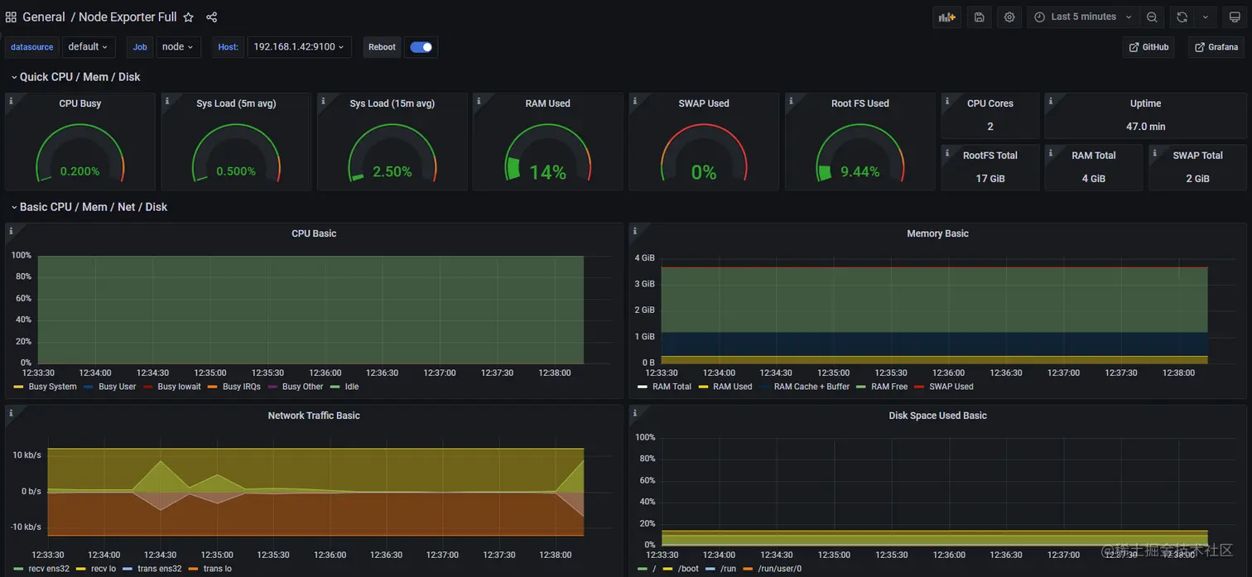Show info icon on CPU Basic panel
This screenshot has height=577, width=1252.
coord(11,231)
